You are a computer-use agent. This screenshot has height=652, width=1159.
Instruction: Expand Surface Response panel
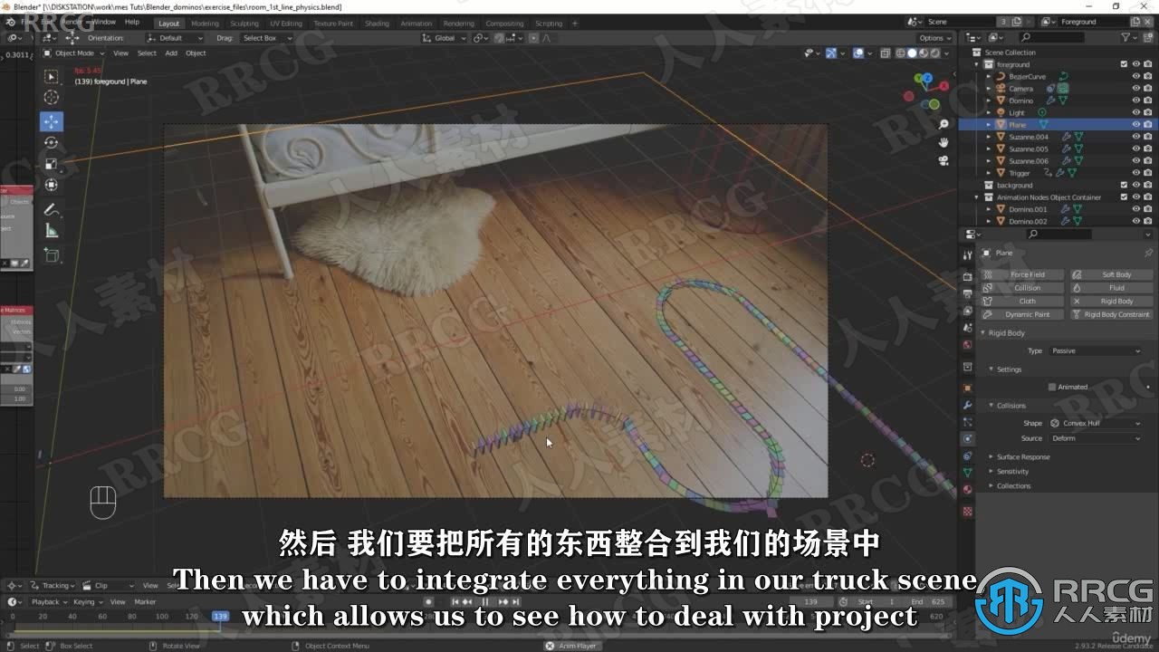[1023, 457]
